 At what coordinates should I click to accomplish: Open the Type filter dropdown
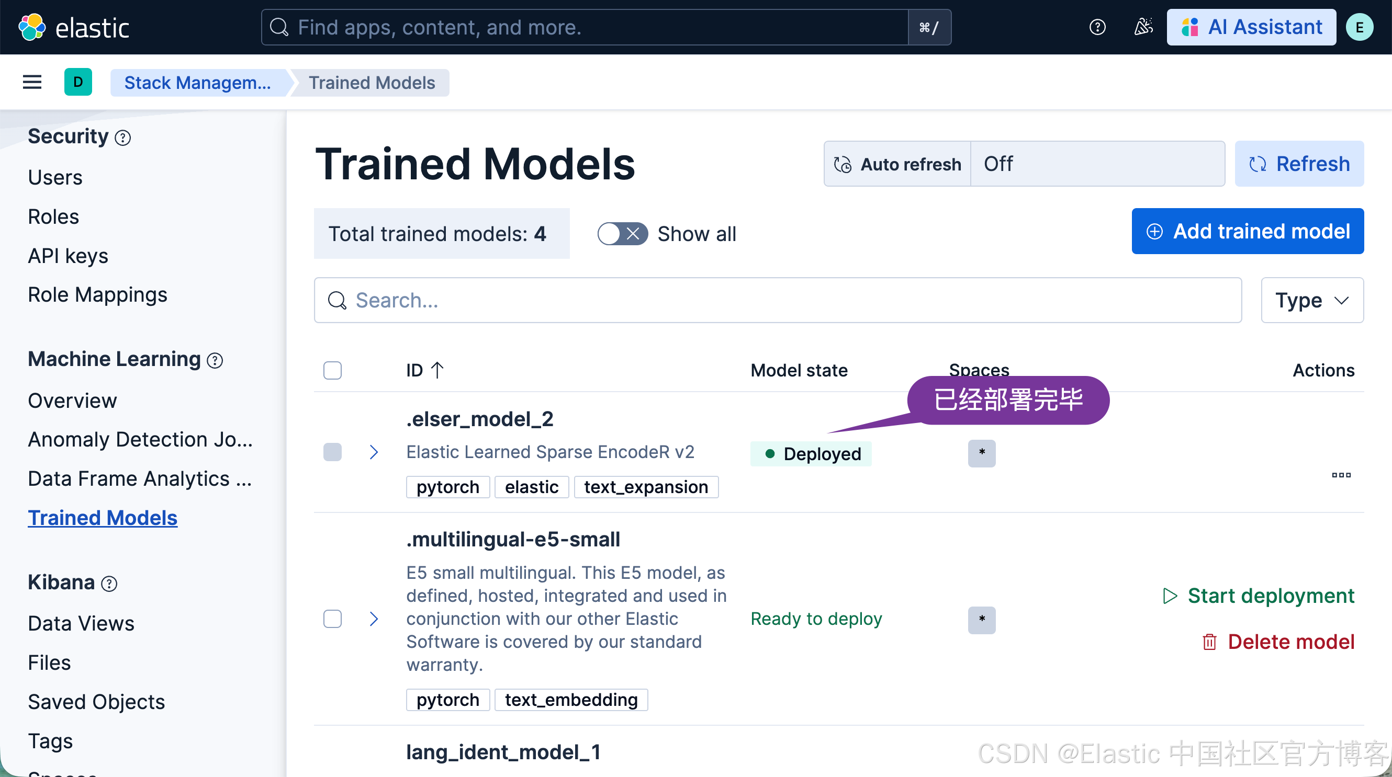click(x=1311, y=300)
